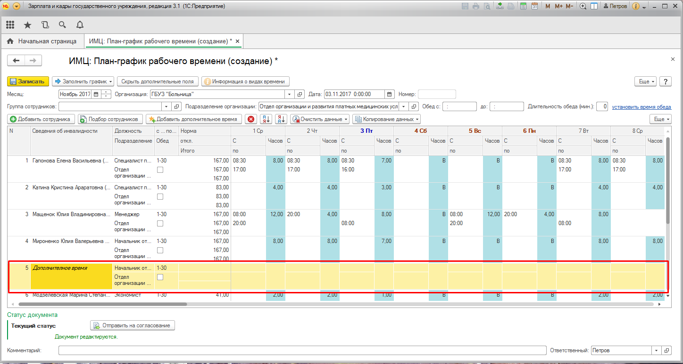
Task: Click установить время обеда link
Action: pyautogui.click(x=641, y=107)
